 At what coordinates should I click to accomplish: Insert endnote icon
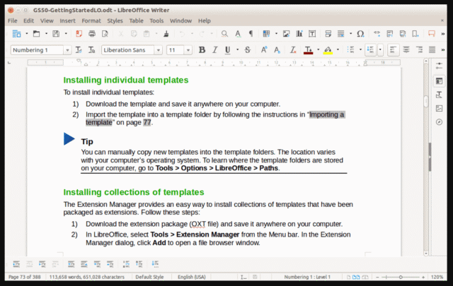(403, 34)
